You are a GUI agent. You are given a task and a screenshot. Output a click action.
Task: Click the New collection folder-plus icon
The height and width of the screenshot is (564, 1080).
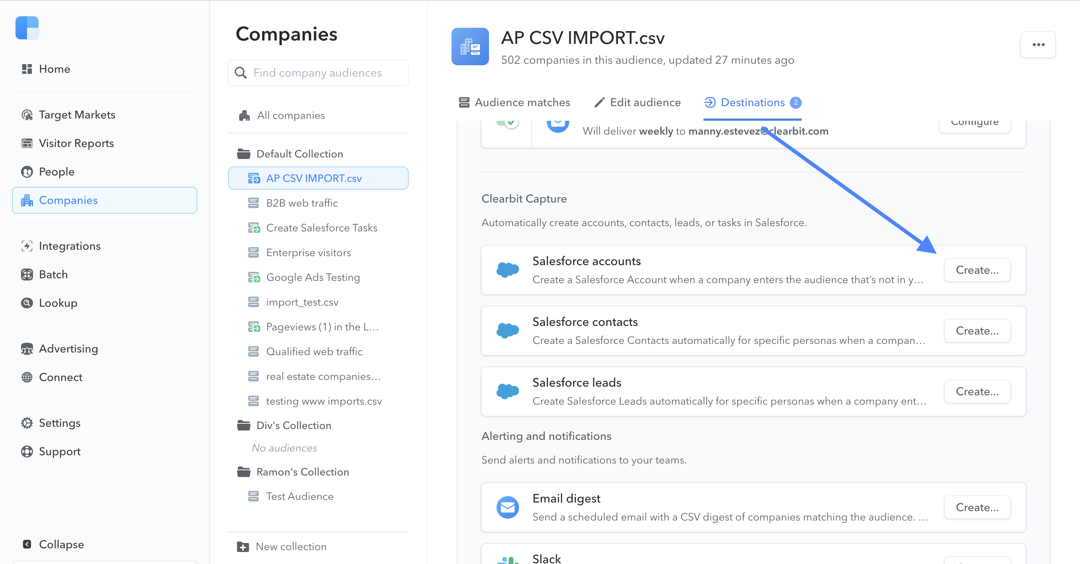tap(243, 546)
